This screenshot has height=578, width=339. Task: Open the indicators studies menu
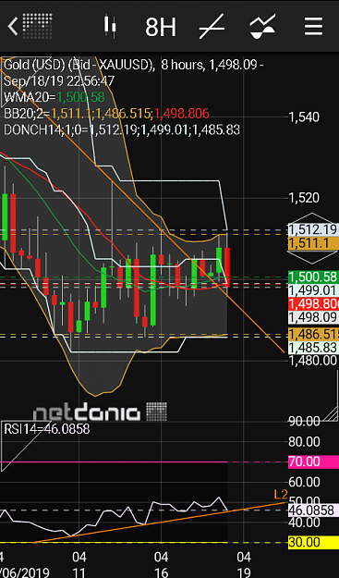click(263, 27)
